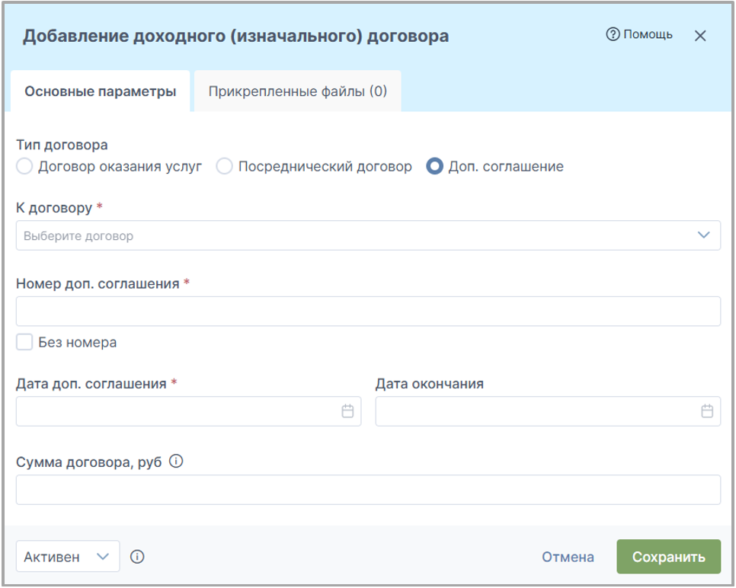The height and width of the screenshot is (588, 736).
Task: Open the Активен status dropdown
Action: click(68, 557)
